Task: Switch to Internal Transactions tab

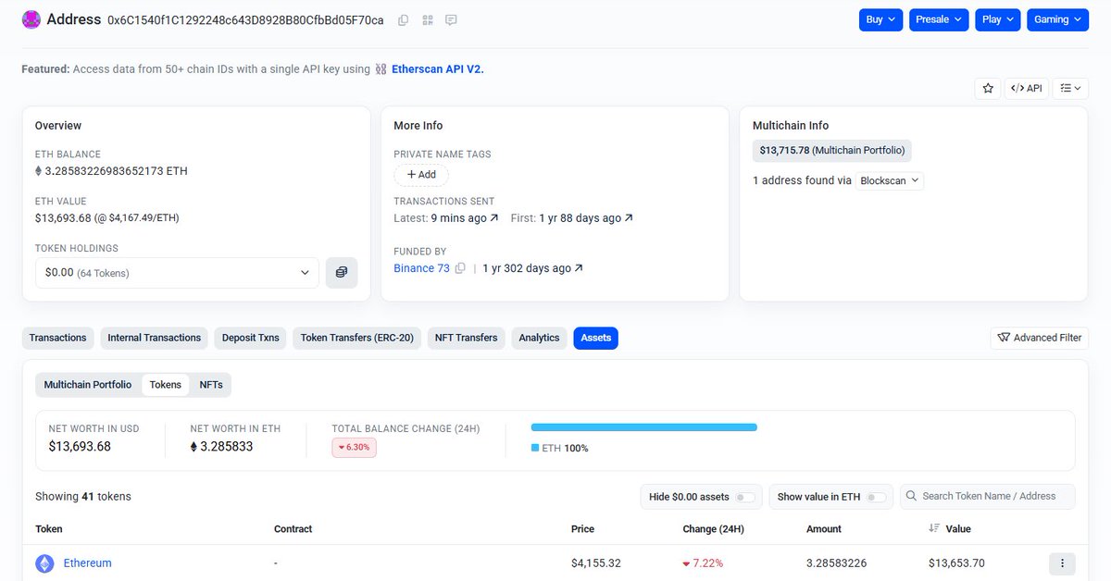Action: coord(155,338)
